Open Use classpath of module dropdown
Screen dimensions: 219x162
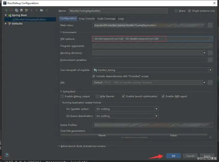coord(210,70)
